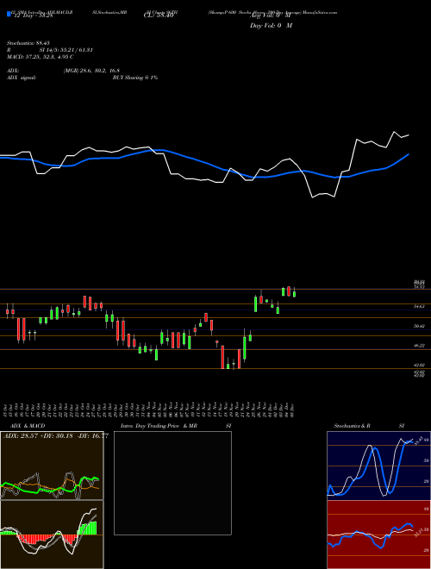Click the 46.22 price axis label

[420, 346]
